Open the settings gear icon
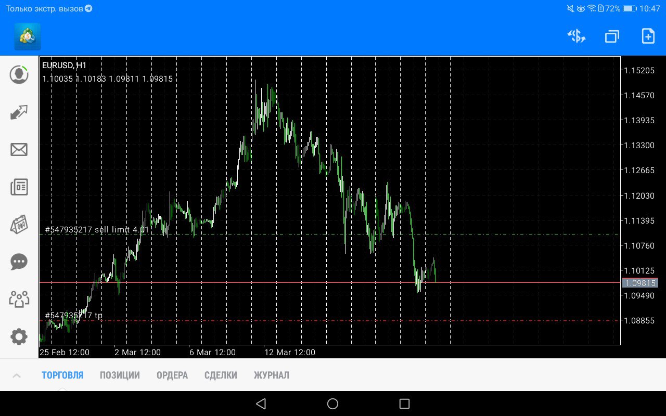This screenshot has height=416, width=666. click(x=19, y=337)
